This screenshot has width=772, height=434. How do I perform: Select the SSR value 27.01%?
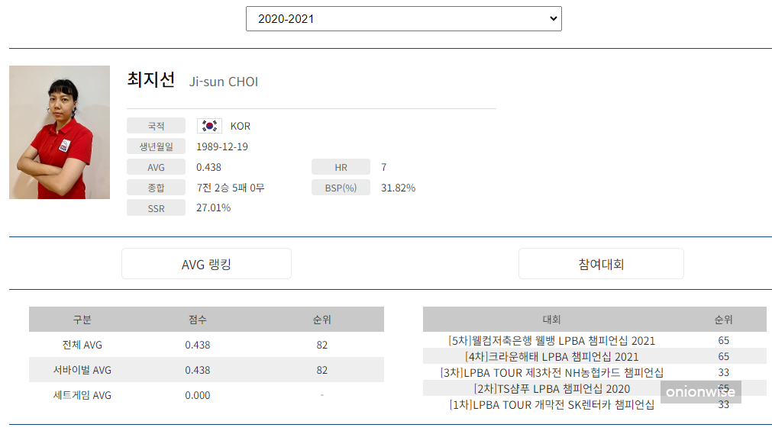[x=213, y=207]
